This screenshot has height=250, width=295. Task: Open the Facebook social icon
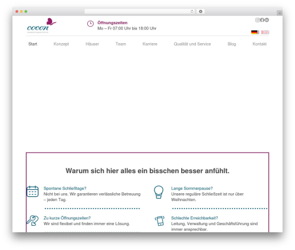262,20
